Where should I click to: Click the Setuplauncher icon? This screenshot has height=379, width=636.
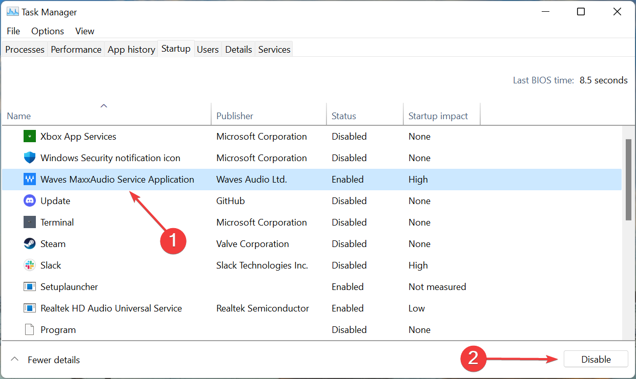(29, 286)
